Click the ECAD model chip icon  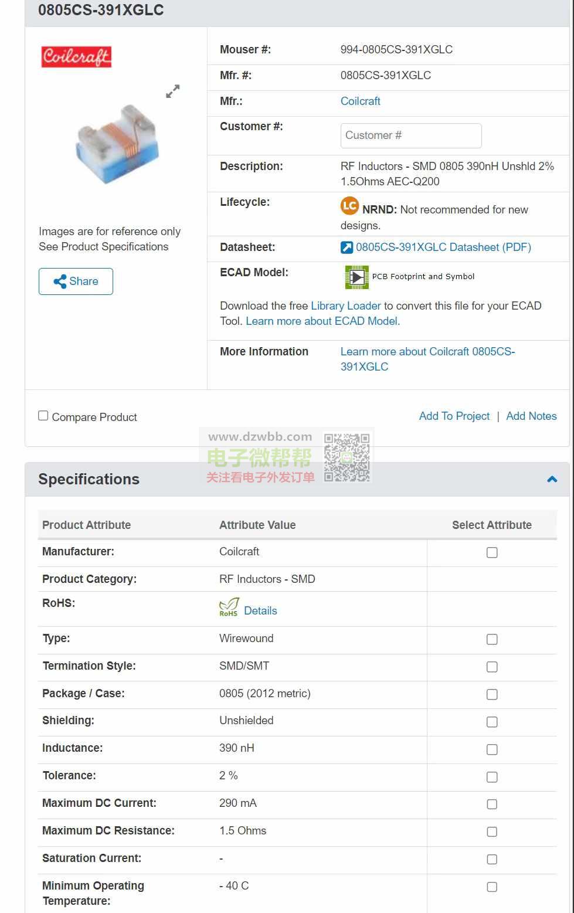pyautogui.click(x=356, y=277)
